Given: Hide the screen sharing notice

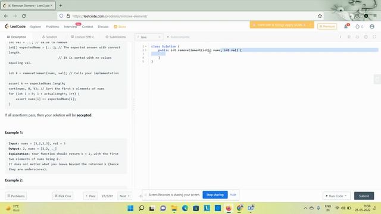Looking at the screenshot, I should coord(233,194).
